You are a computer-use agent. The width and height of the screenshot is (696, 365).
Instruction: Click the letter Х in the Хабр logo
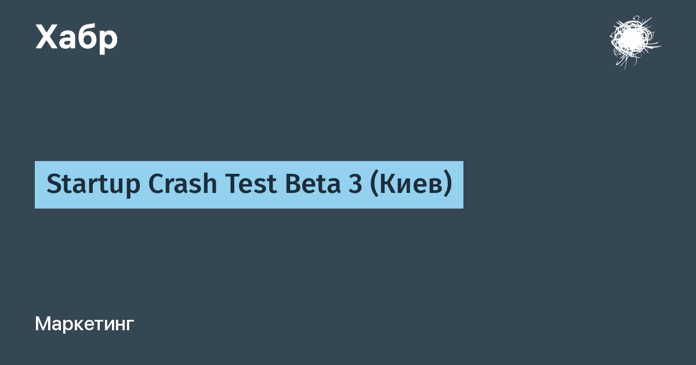coord(46,38)
